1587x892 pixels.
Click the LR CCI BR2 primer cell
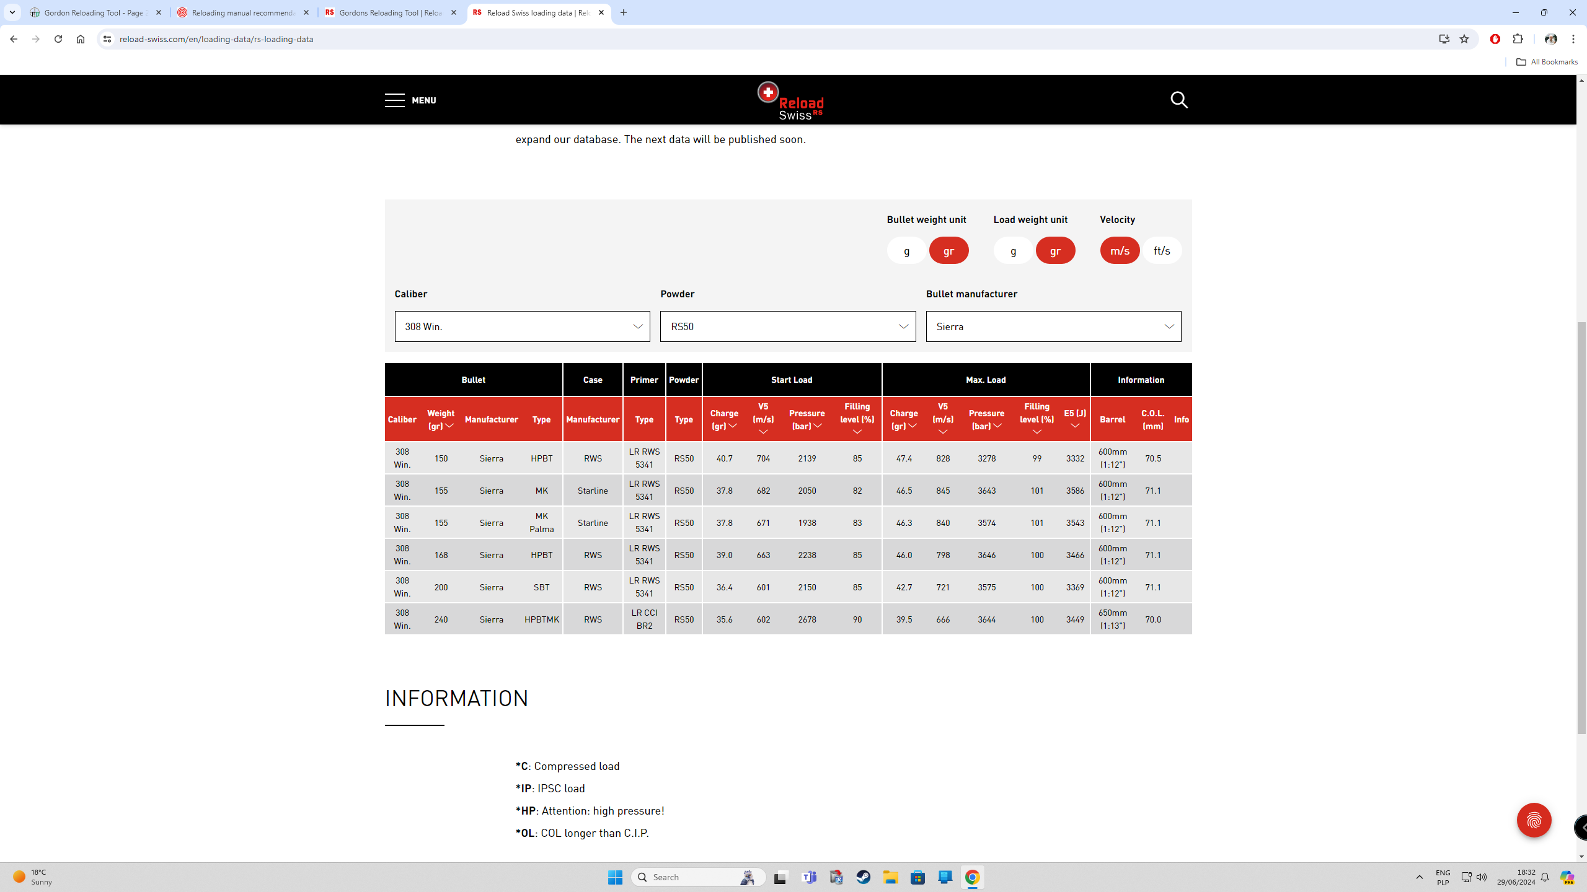[644, 619]
